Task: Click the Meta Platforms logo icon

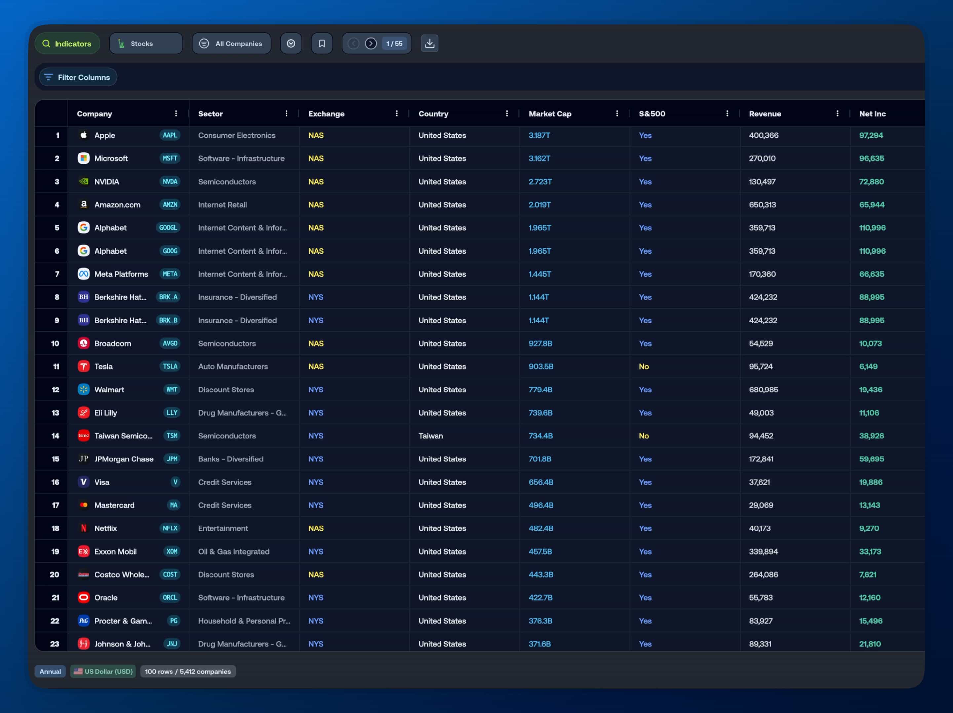Action: [84, 274]
